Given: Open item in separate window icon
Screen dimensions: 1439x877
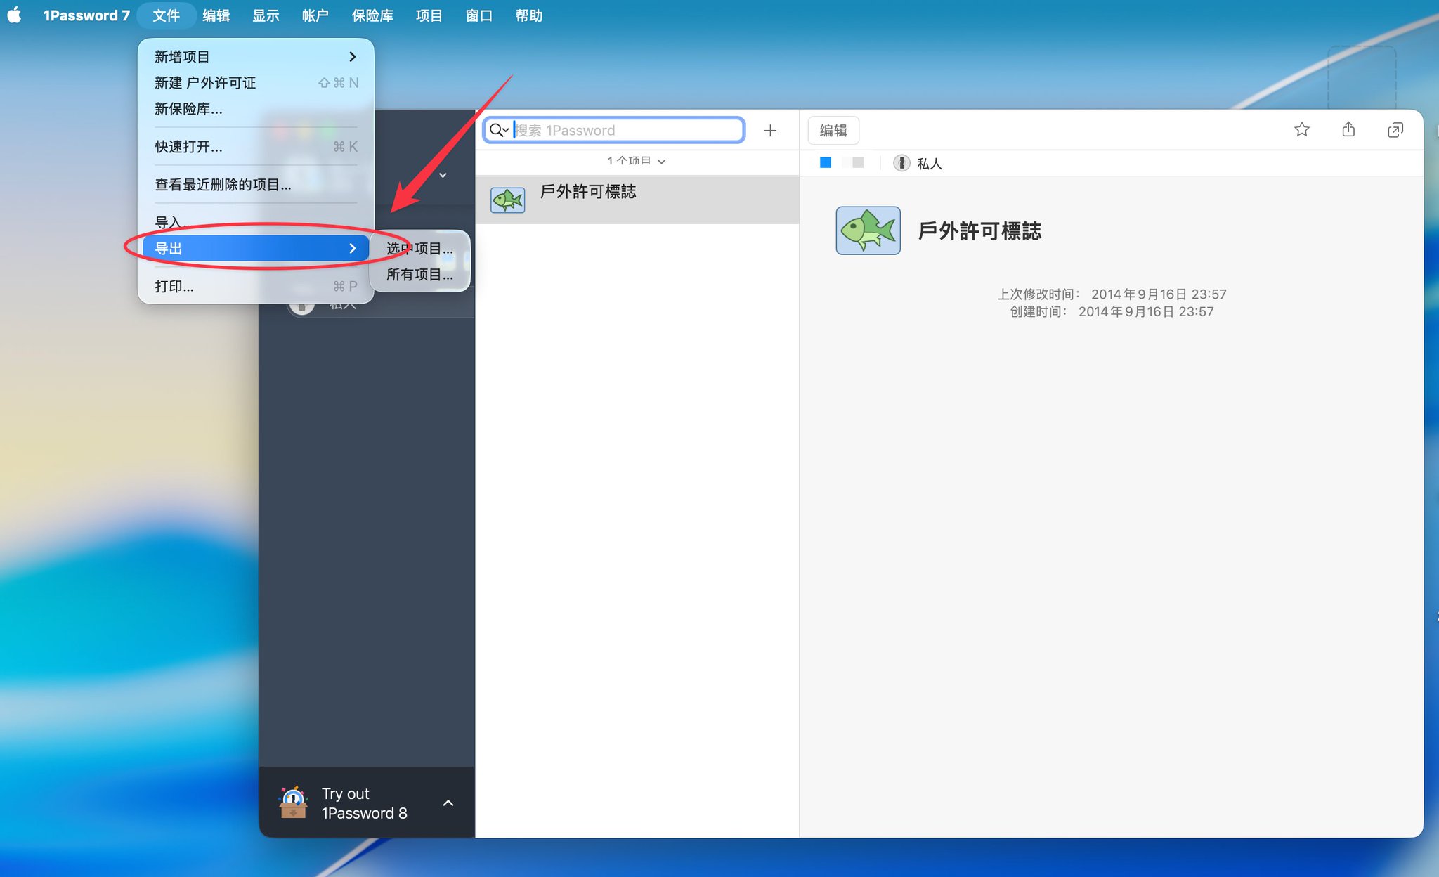Looking at the screenshot, I should (x=1395, y=130).
